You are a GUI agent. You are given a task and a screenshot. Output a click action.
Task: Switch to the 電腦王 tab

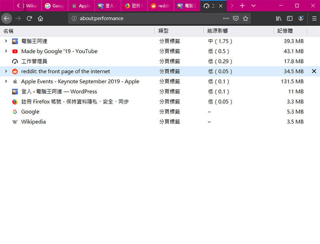pyautogui.click(x=187, y=6)
